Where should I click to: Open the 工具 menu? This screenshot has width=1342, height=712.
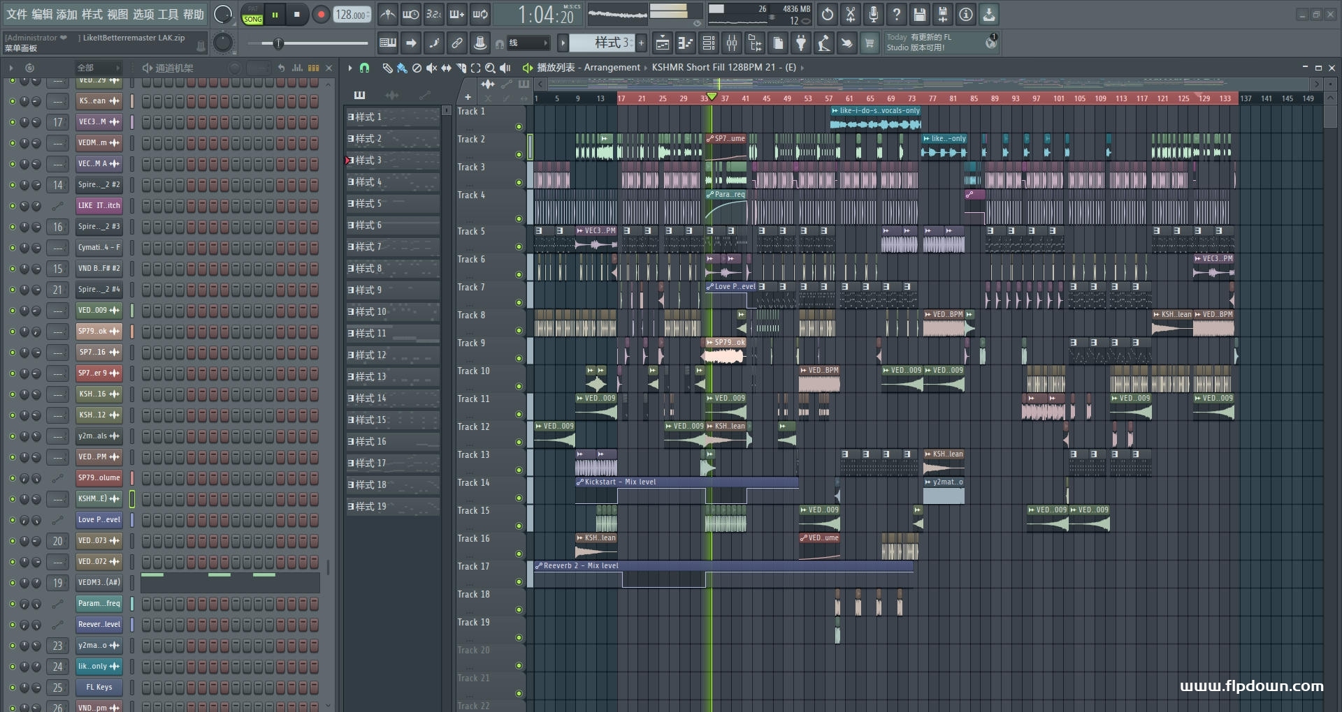(x=168, y=14)
